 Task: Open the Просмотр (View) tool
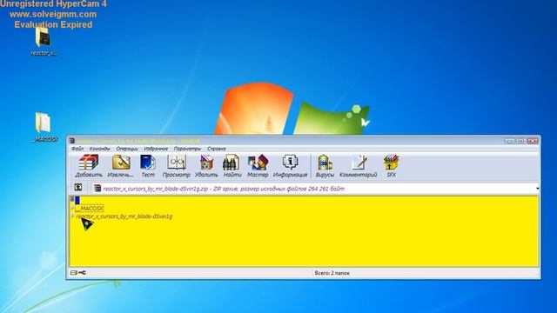point(176,166)
